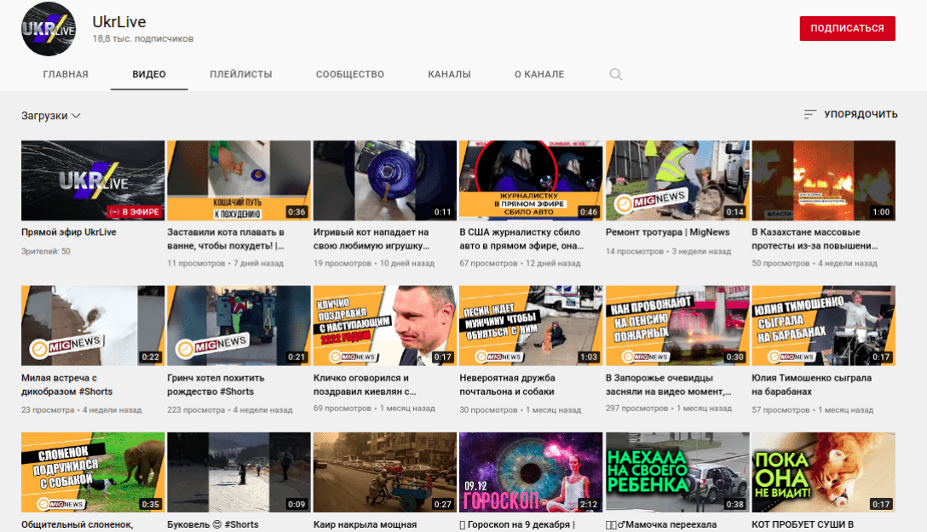Click the UkrLive channel avatar
This screenshot has height=532, width=927.
tap(48, 28)
